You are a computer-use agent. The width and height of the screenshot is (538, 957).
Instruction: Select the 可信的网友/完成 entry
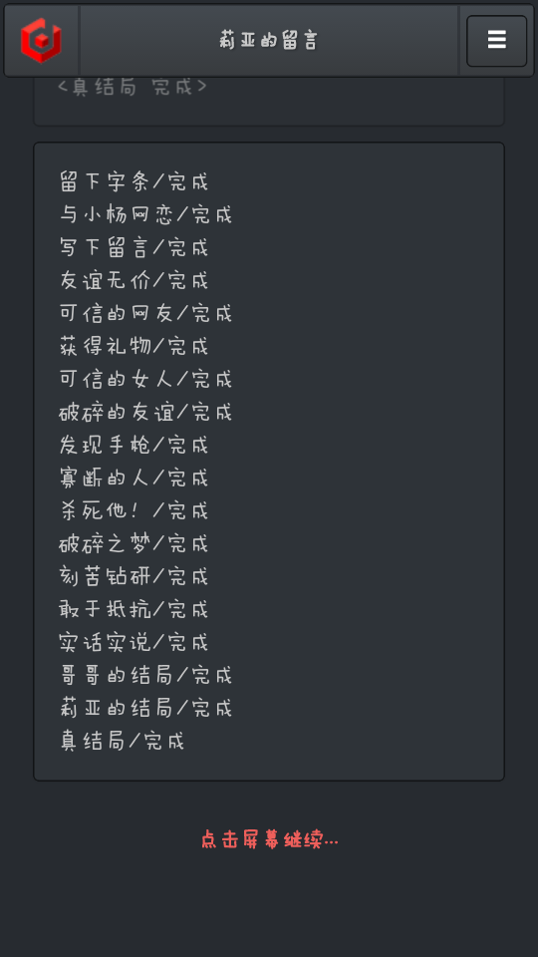tap(145, 313)
